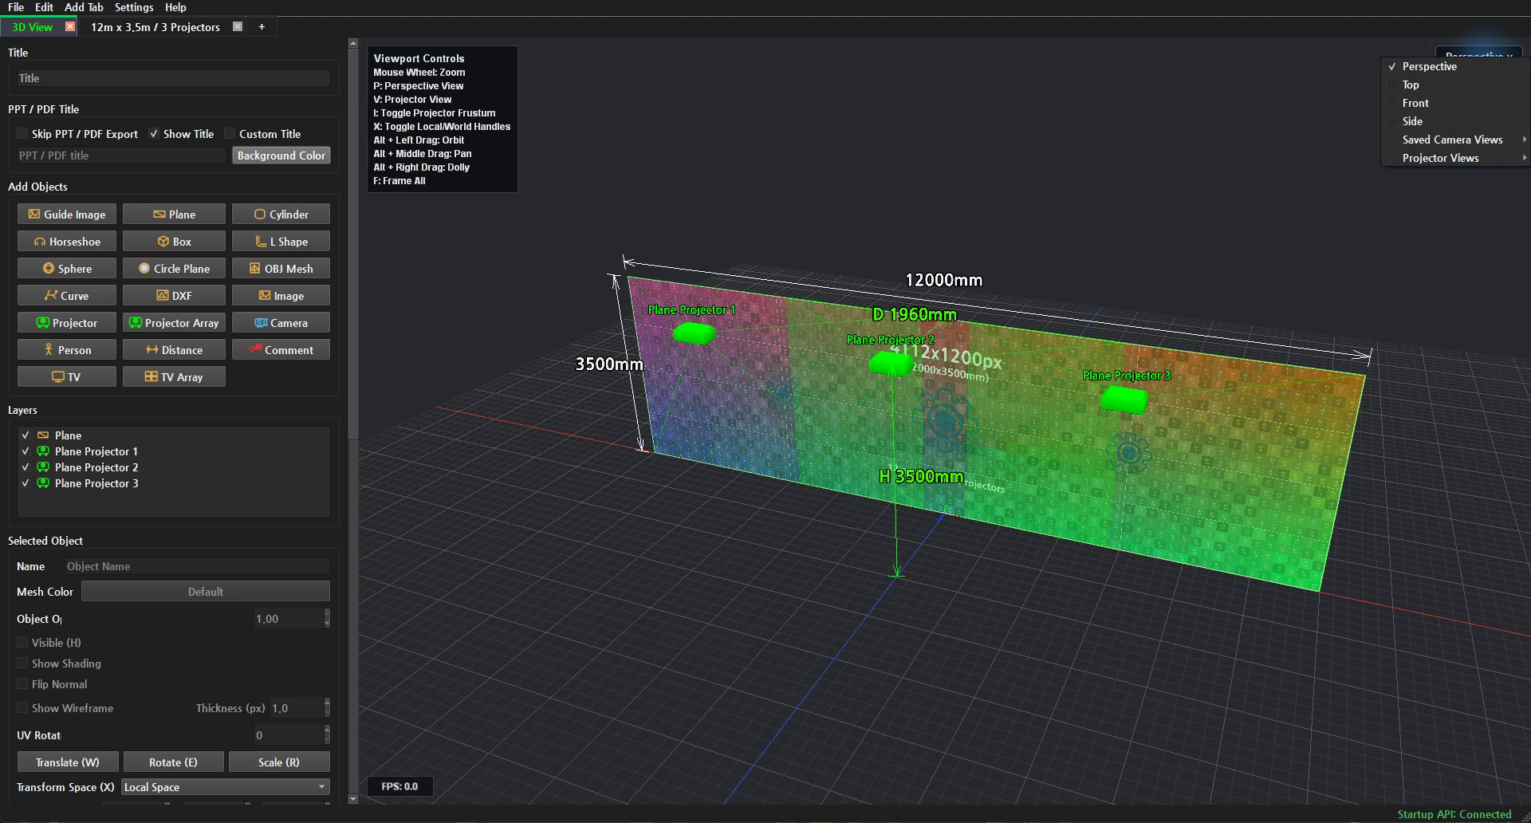The image size is (1531, 823).
Task: Adjust the wireframe Thickness stepper
Action: click(x=327, y=708)
